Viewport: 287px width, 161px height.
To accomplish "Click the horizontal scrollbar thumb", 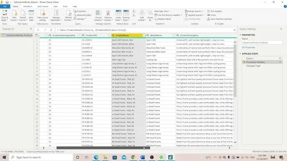I will [x=103, y=148].
